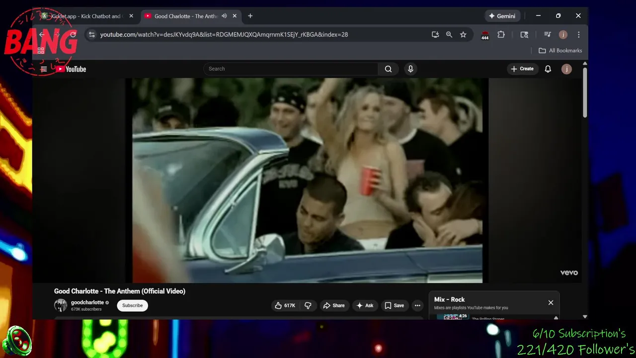Click the 673K subscribers text
This screenshot has width=636, height=358.
click(x=86, y=309)
